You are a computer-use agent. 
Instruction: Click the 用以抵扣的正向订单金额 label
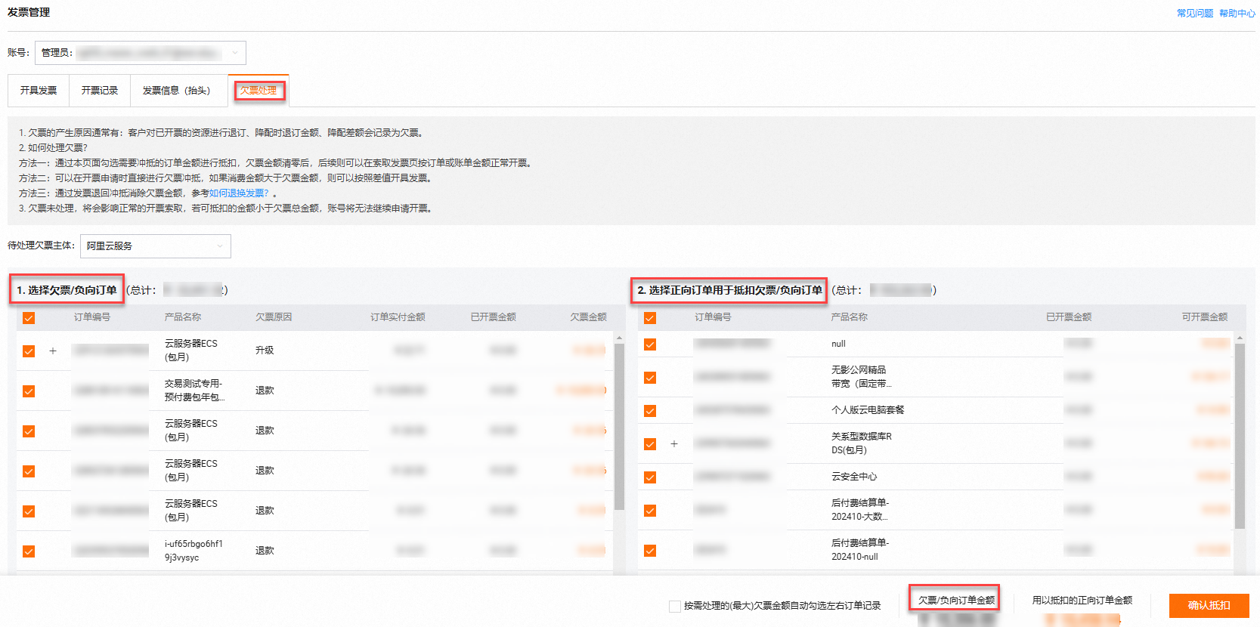pyautogui.click(x=1082, y=601)
